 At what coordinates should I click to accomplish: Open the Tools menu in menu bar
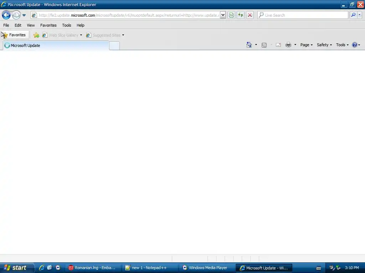[x=67, y=25]
